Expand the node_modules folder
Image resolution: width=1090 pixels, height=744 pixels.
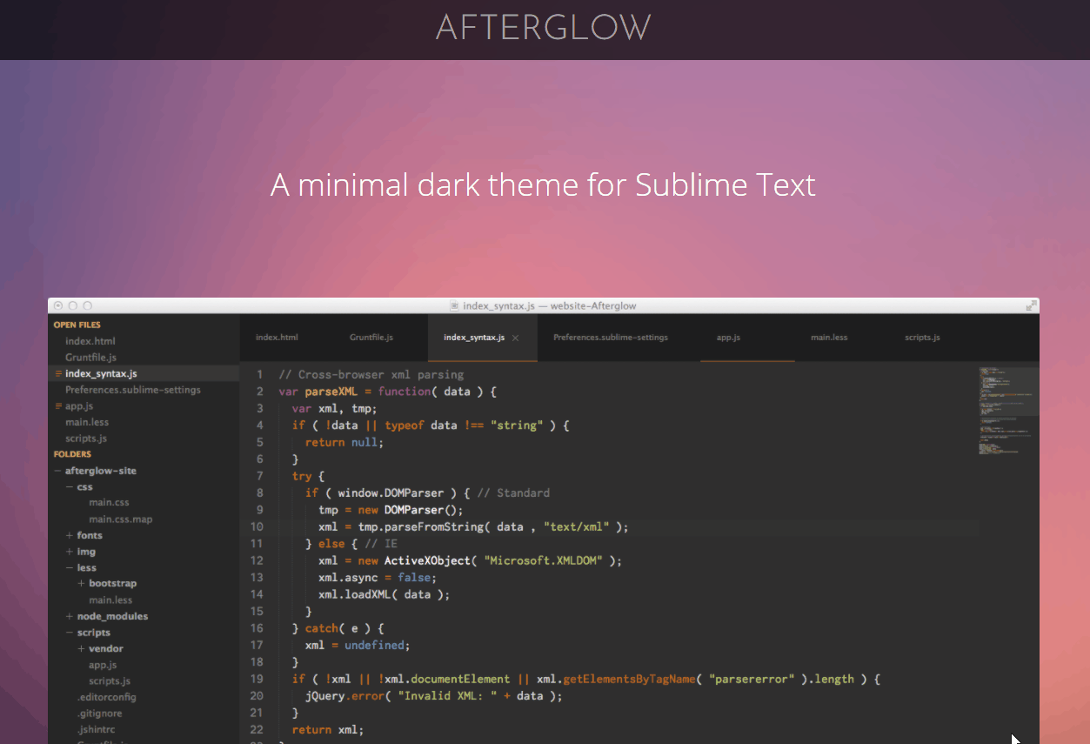coord(70,616)
